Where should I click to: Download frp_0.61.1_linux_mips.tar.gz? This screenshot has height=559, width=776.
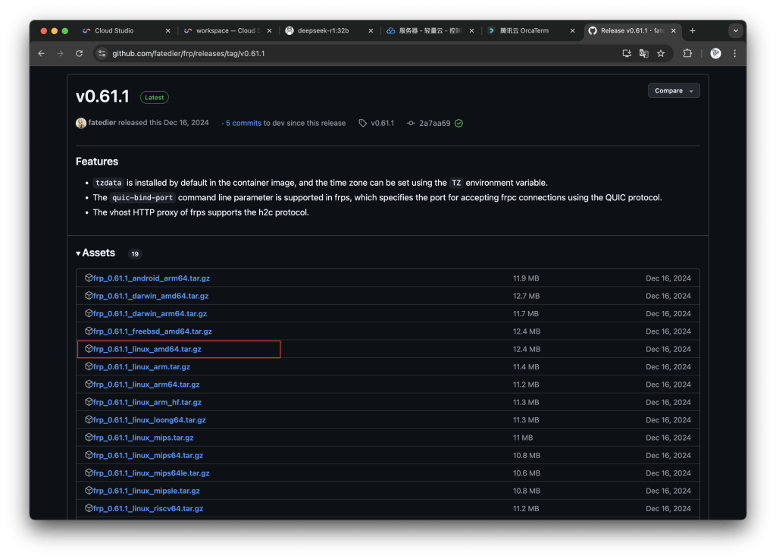pos(143,438)
